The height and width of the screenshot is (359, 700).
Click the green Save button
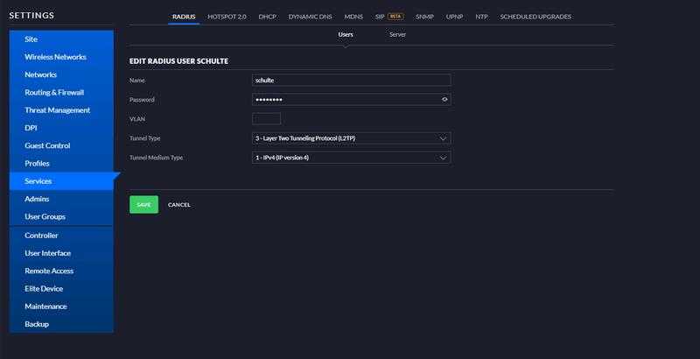coord(143,205)
